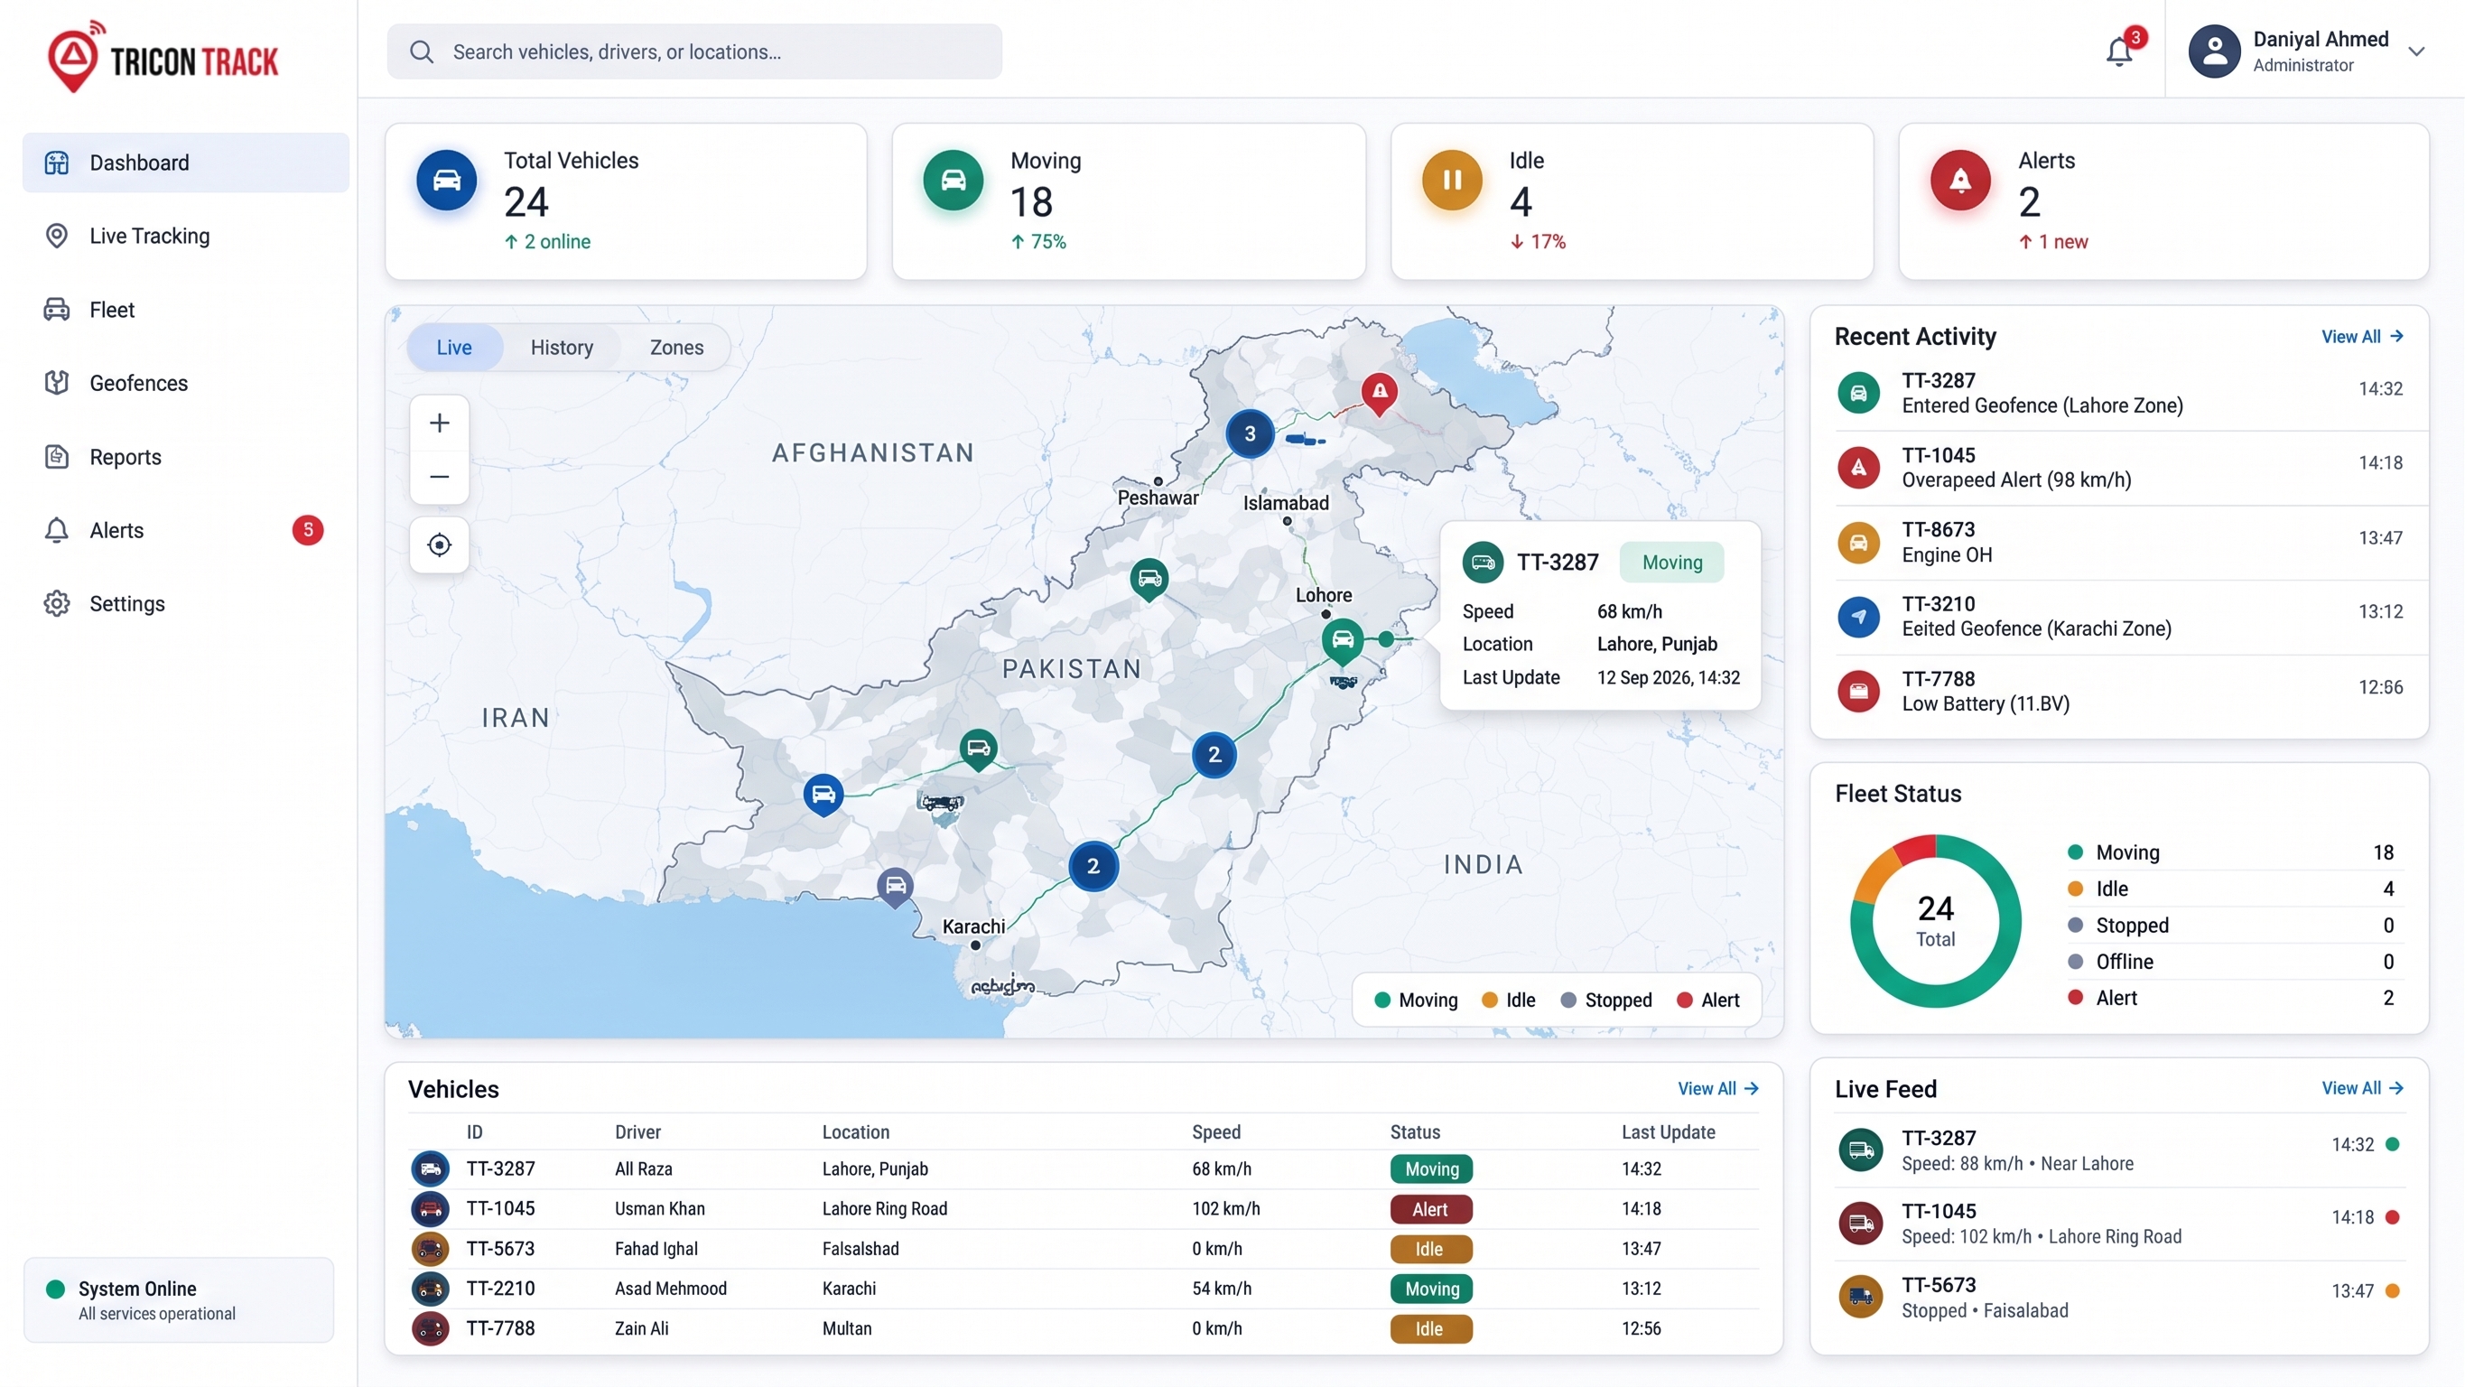The height and width of the screenshot is (1387, 2465).
Task: Switch map to Live tab
Action: (x=453, y=348)
